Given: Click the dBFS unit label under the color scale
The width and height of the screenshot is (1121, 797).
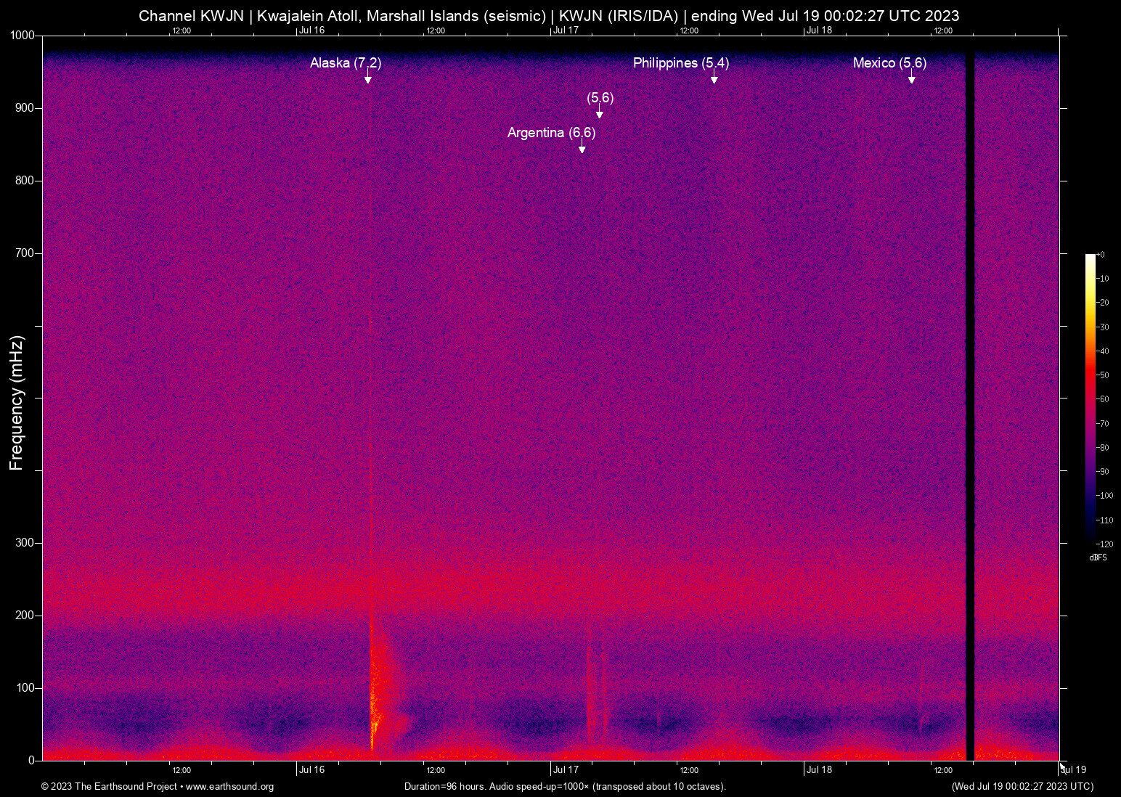Looking at the screenshot, I should click(x=1098, y=558).
